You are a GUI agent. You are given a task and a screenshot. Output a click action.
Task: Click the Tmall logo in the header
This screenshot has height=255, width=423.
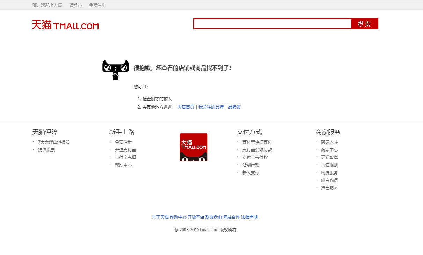[65, 25]
